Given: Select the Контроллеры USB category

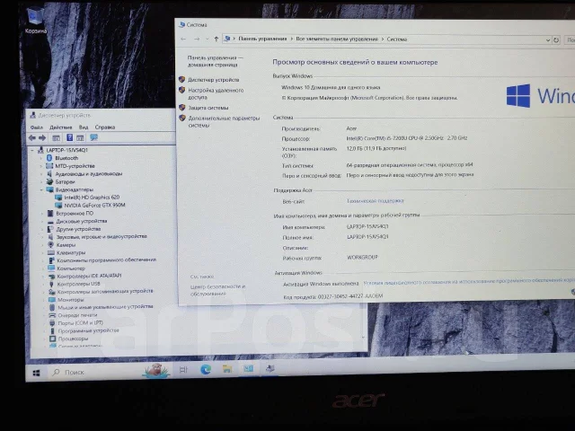Looking at the screenshot, I should (x=78, y=284).
